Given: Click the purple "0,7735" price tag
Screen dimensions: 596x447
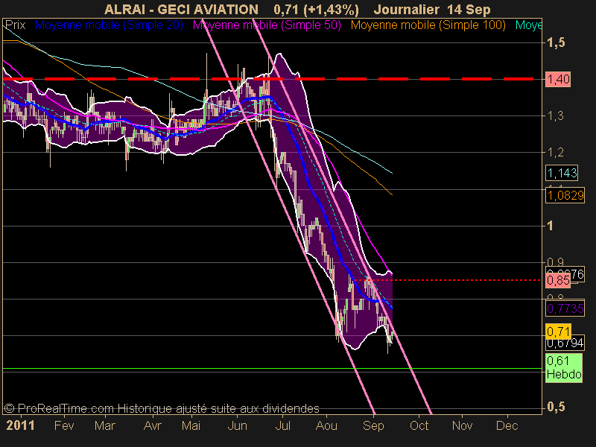Looking at the screenshot, I should (565, 308).
